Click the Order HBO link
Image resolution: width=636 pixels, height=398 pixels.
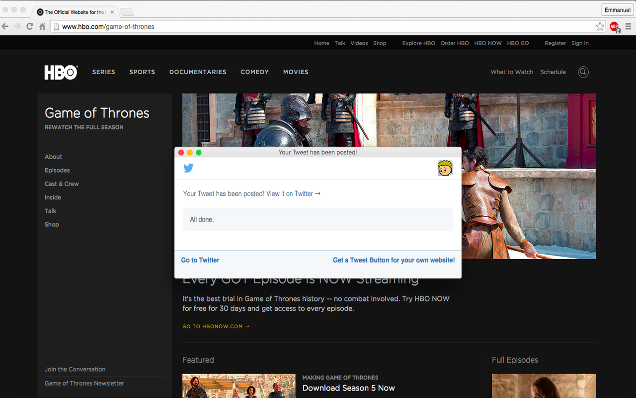[455, 43]
